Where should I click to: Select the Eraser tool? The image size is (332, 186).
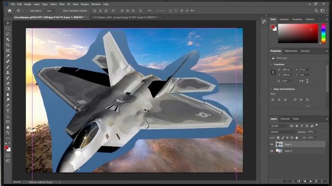8,83
